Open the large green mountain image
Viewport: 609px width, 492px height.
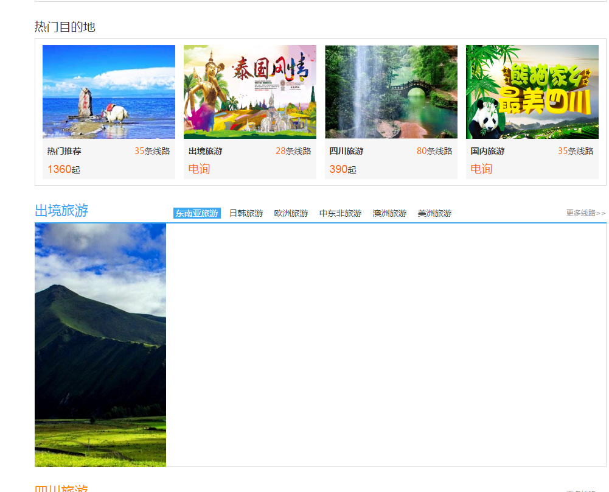[100, 345]
